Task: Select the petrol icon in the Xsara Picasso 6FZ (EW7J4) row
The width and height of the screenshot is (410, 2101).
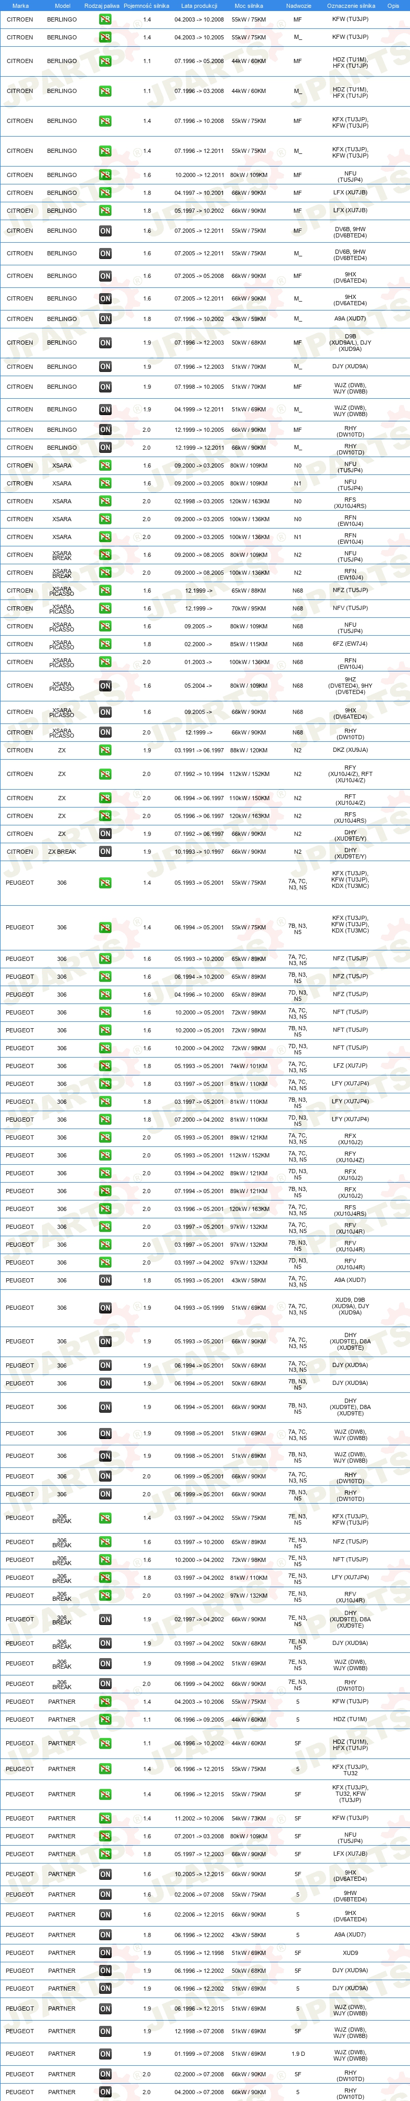Action: pos(105,644)
